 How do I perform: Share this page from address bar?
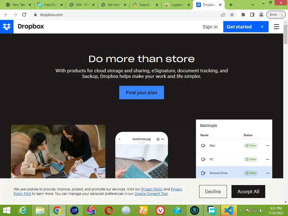point(223,15)
